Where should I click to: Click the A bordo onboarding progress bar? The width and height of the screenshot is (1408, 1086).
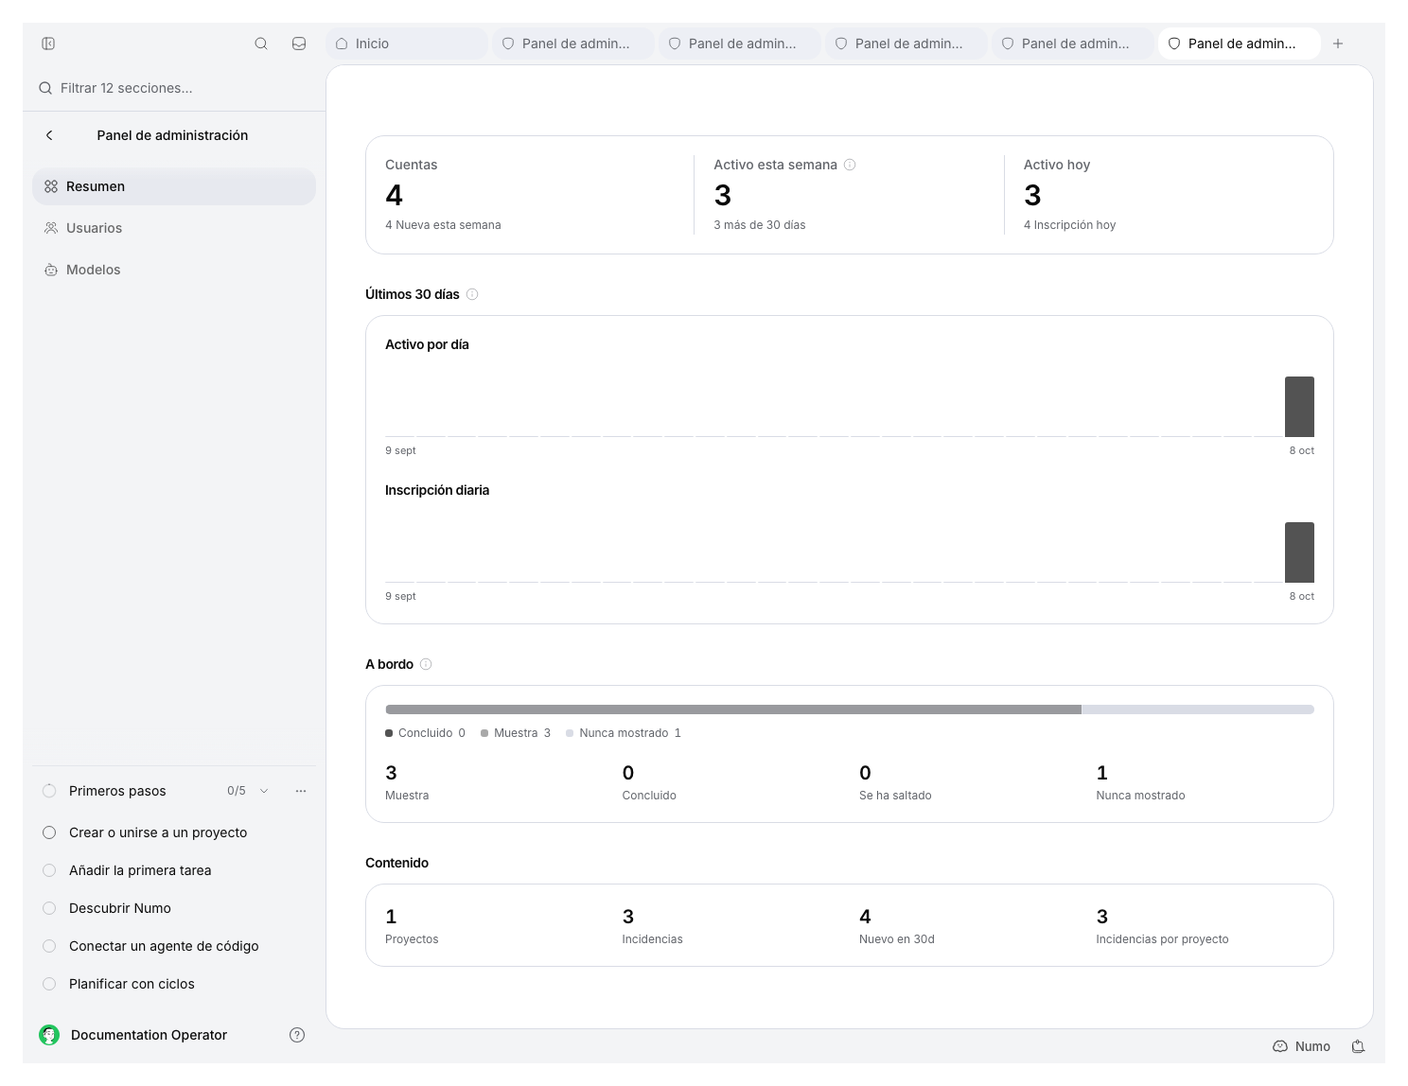(x=850, y=709)
